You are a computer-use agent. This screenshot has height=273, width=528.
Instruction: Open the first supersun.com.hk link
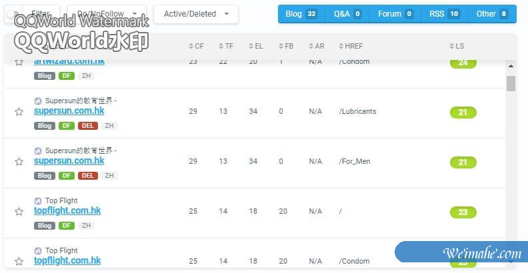tap(69, 111)
